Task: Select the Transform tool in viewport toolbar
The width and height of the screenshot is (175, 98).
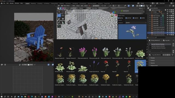Action: coord(63,19)
